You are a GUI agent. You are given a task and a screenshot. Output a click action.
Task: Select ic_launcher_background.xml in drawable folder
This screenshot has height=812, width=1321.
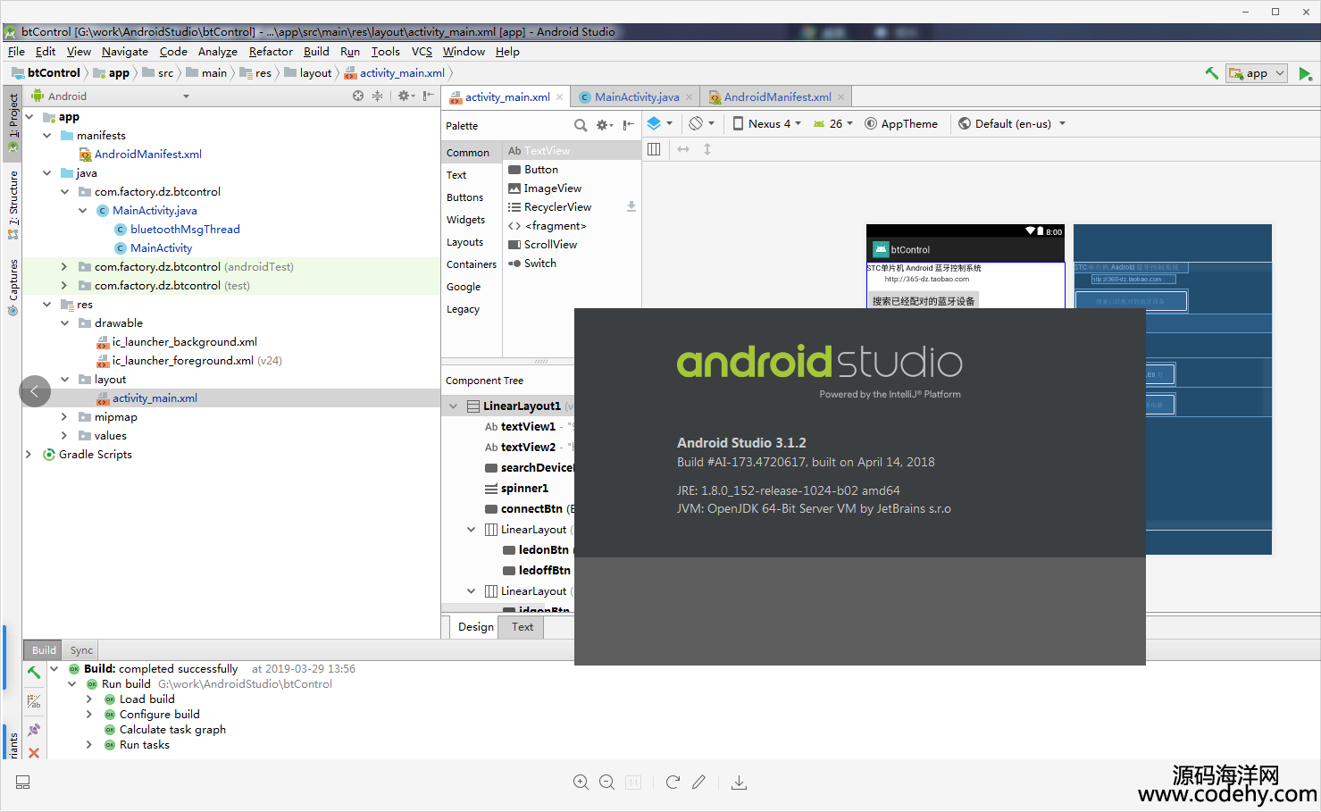(x=184, y=342)
